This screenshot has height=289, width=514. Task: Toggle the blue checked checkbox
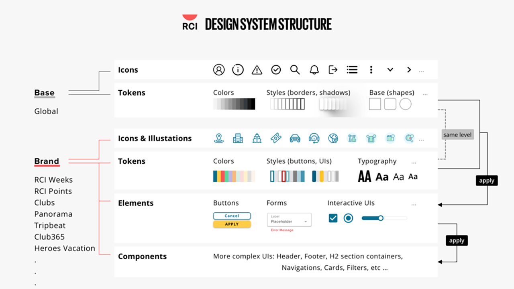(x=333, y=218)
